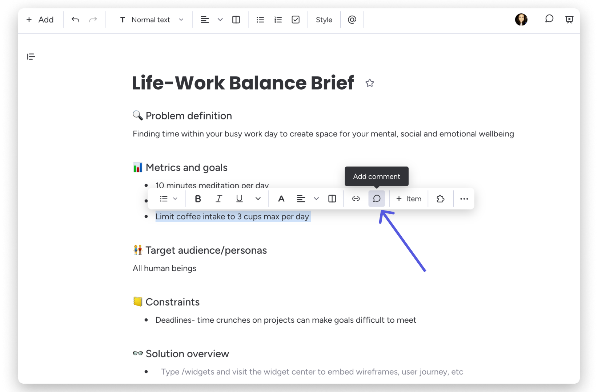Image resolution: width=598 pixels, height=392 pixels.
Task: Open the table of contents outline icon
Action: (31, 57)
